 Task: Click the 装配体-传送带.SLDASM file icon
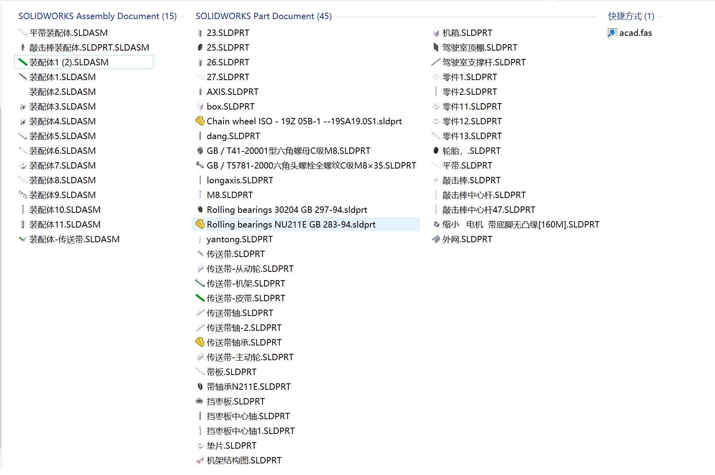point(23,239)
